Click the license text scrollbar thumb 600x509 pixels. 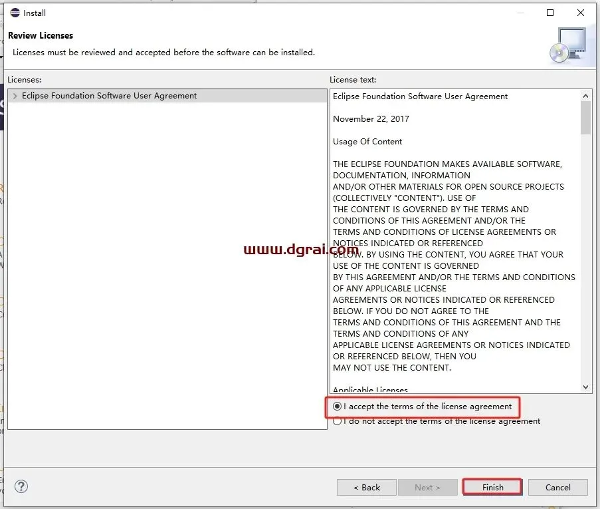(585, 118)
